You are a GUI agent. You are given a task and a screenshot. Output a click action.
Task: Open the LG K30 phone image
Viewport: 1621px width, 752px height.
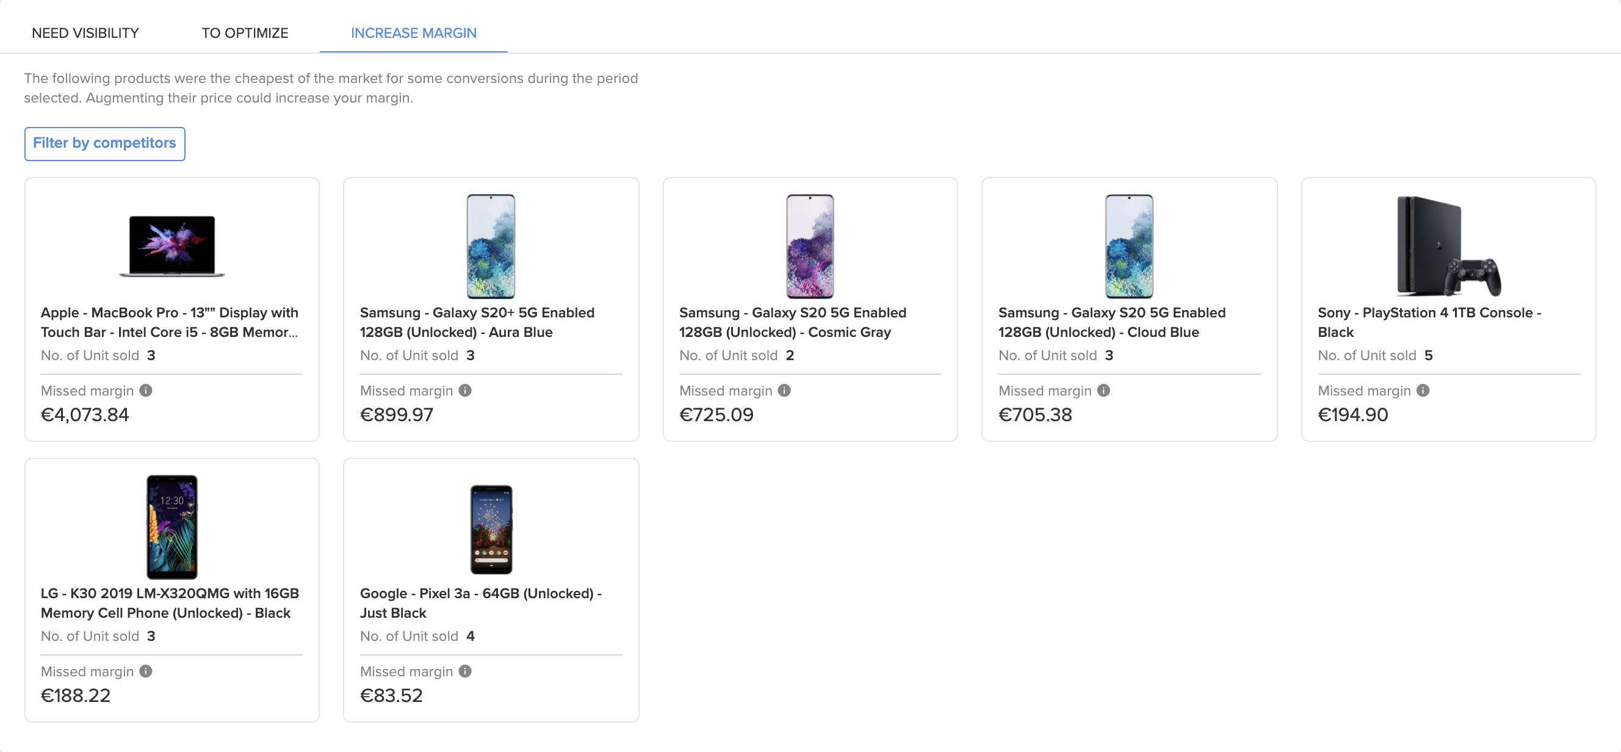tap(171, 527)
